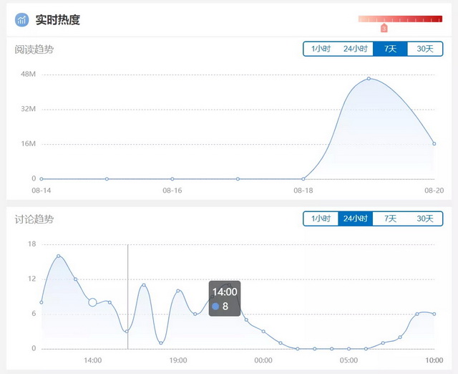458x374 pixels.
Task: Click the reading trend point at 08-20
Action: pyautogui.click(x=434, y=143)
